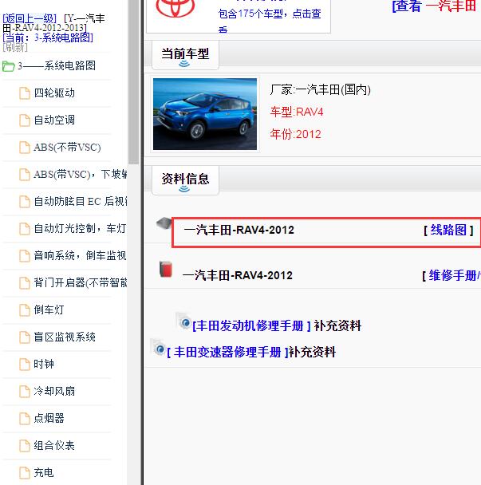This screenshot has width=481, height=485.
Task: Click the disc icon beside 丰田发动机修理手册
Action: [183, 321]
